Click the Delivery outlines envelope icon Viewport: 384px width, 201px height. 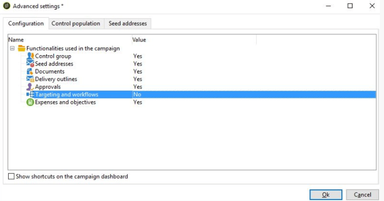30,79
